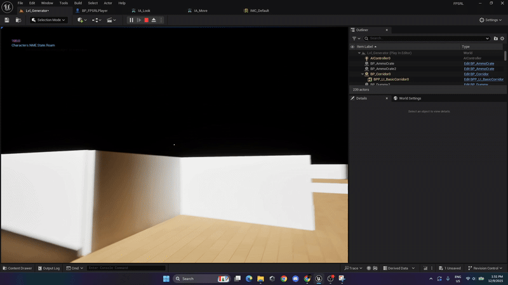Click the Edit BP_Corridor link

click(476, 74)
